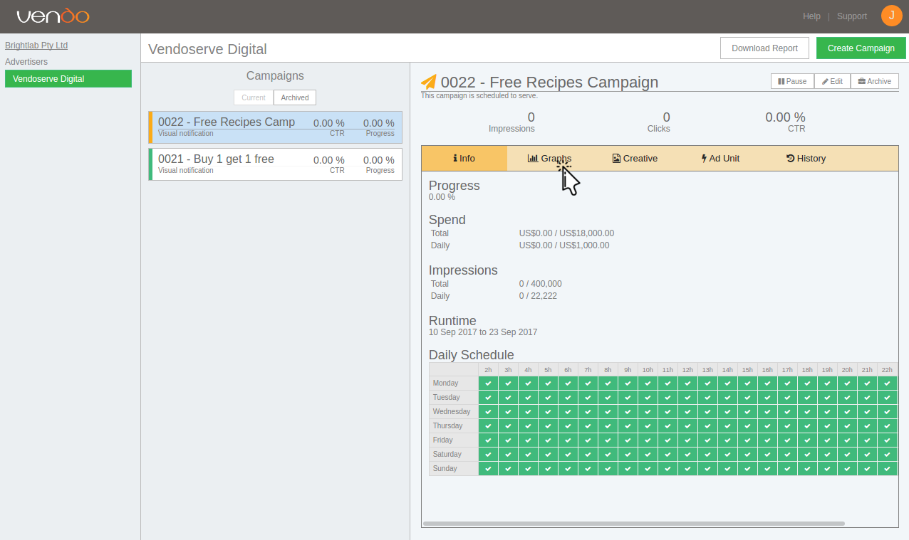The height and width of the screenshot is (540, 909).
Task: Click the daily spend US$0.00 / US$1,000.00
Action: click(564, 245)
